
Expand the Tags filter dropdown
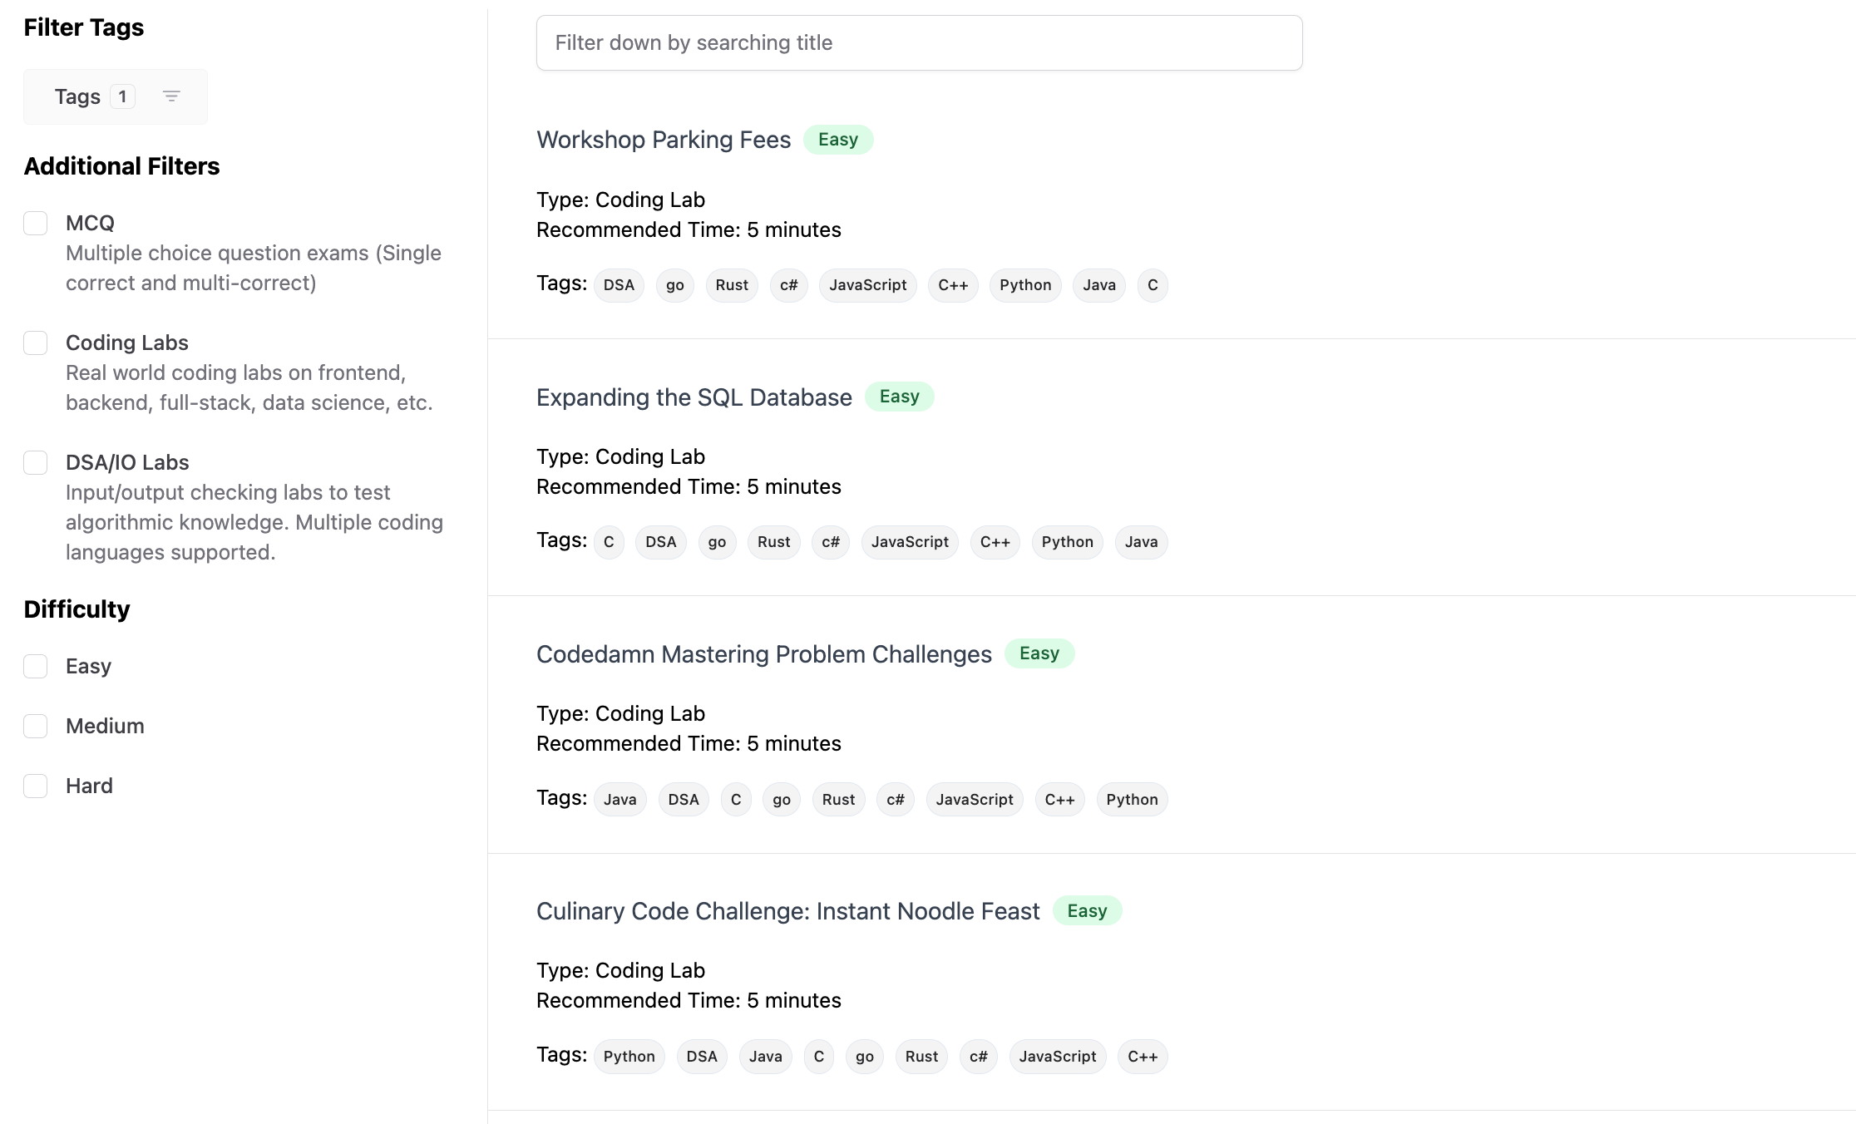click(x=116, y=96)
